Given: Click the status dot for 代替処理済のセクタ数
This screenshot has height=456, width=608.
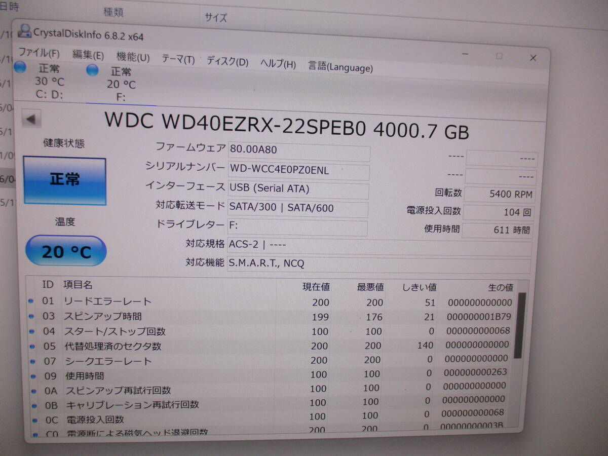Looking at the screenshot, I should click(33, 347).
